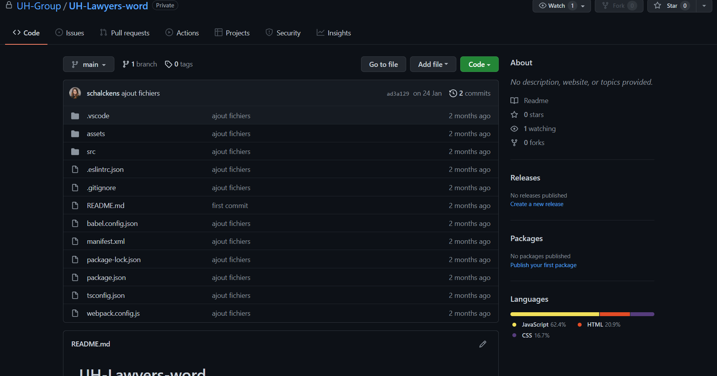Click the HTML 20.9% language entry

[x=599, y=325]
